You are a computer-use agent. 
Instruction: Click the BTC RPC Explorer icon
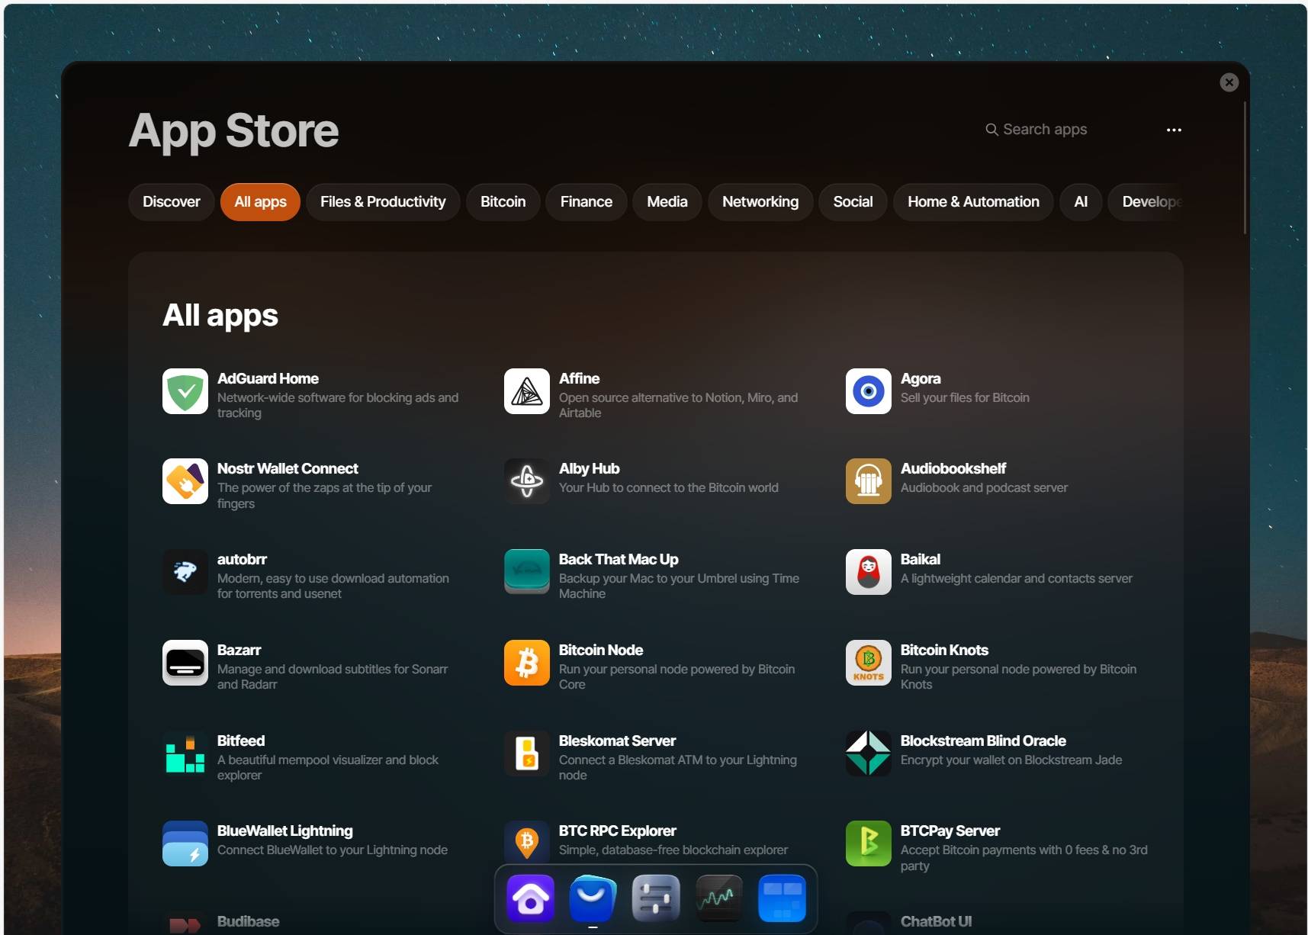click(527, 842)
